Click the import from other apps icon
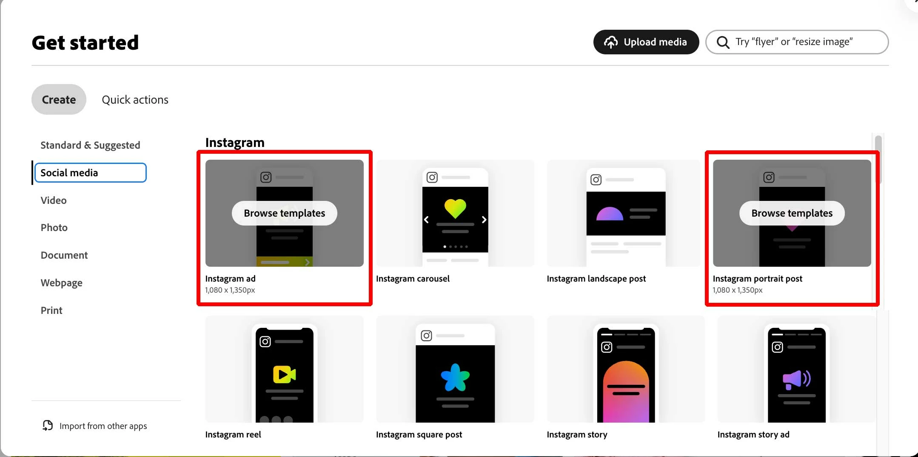Image resolution: width=918 pixels, height=457 pixels. tap(48, 426)
